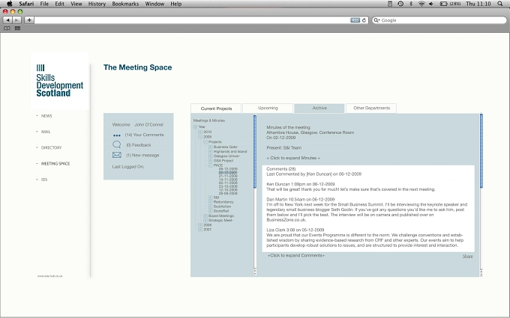
Task: Go to NEWS in sidebar
Action: [x=46, y=116]
